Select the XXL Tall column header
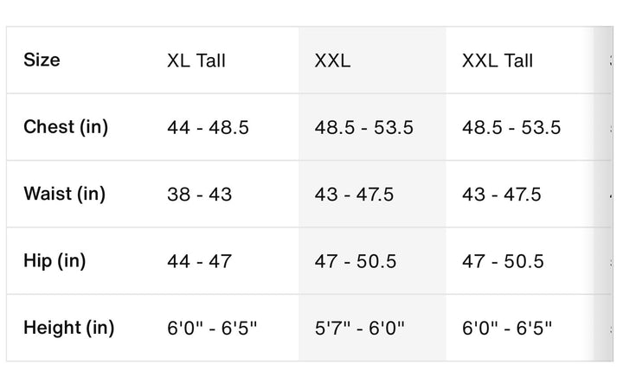The height and width of the screenshot is (377, 623). [x=498, y=61]
